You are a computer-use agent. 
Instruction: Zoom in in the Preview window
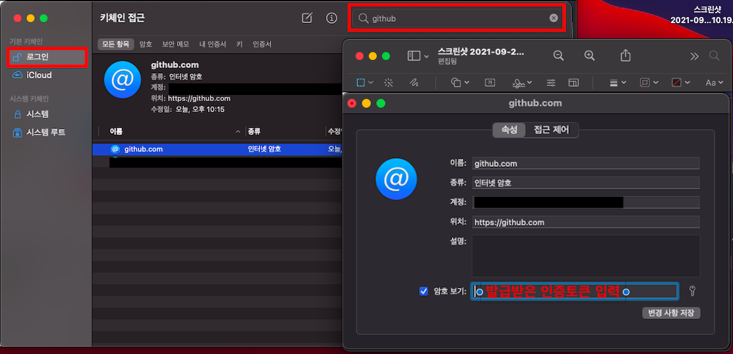(589, 55)
